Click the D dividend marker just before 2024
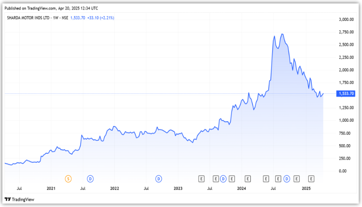The image size is (362, 207). [223, 178]
